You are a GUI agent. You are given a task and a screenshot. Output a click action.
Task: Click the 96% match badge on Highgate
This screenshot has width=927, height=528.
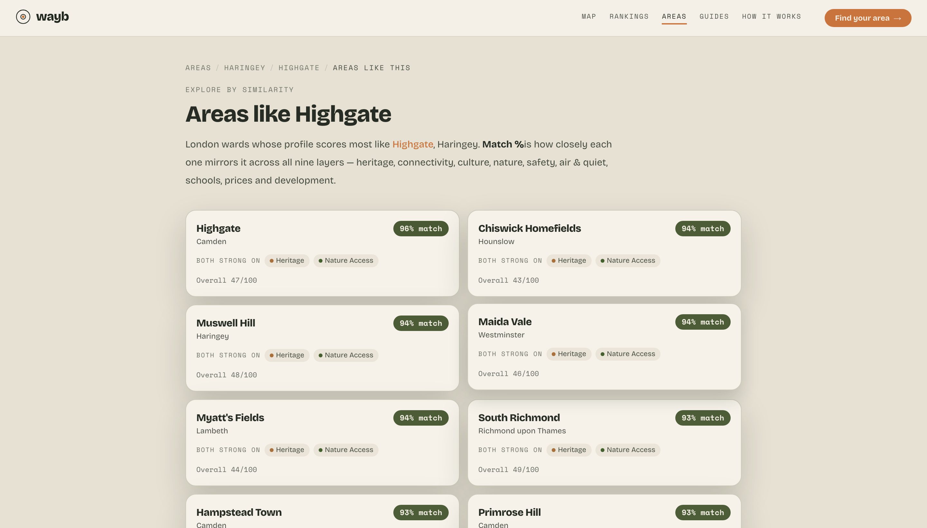pos(421,229)
